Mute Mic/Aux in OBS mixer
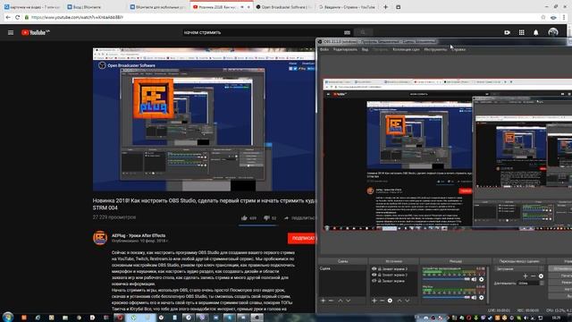 tap(474, 298)
